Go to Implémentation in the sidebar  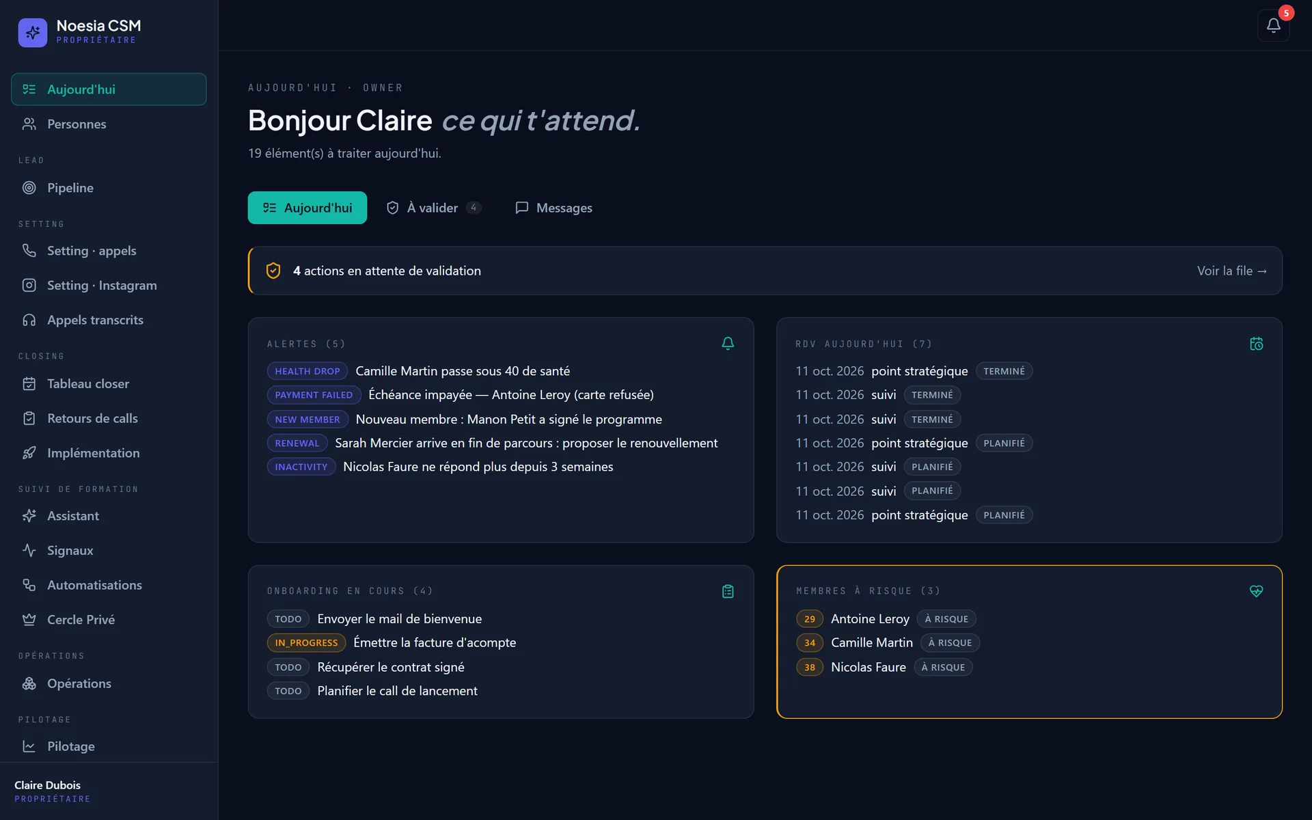click(x=109, y=453)
